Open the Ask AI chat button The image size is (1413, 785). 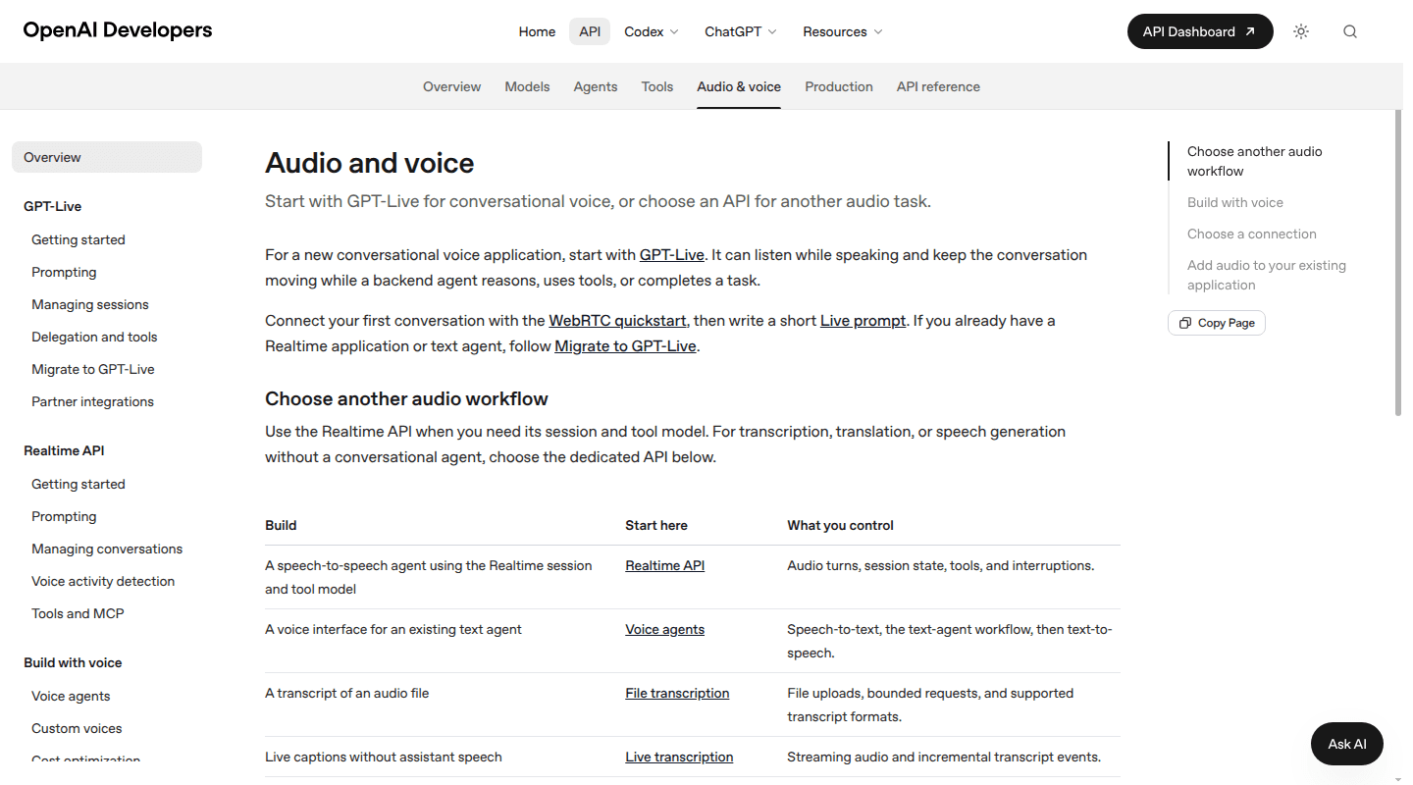tap(1347, 744)
